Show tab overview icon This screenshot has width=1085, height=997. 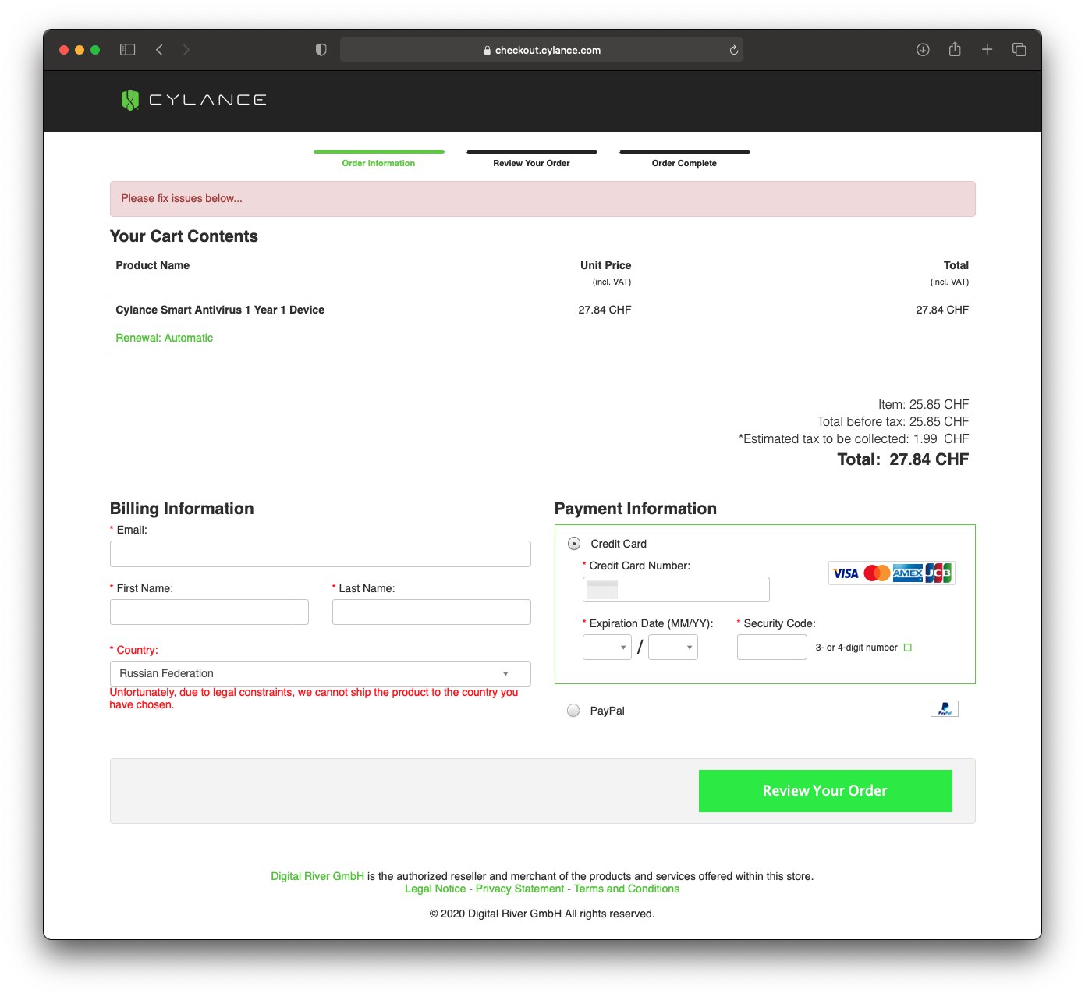point(1019,50)
